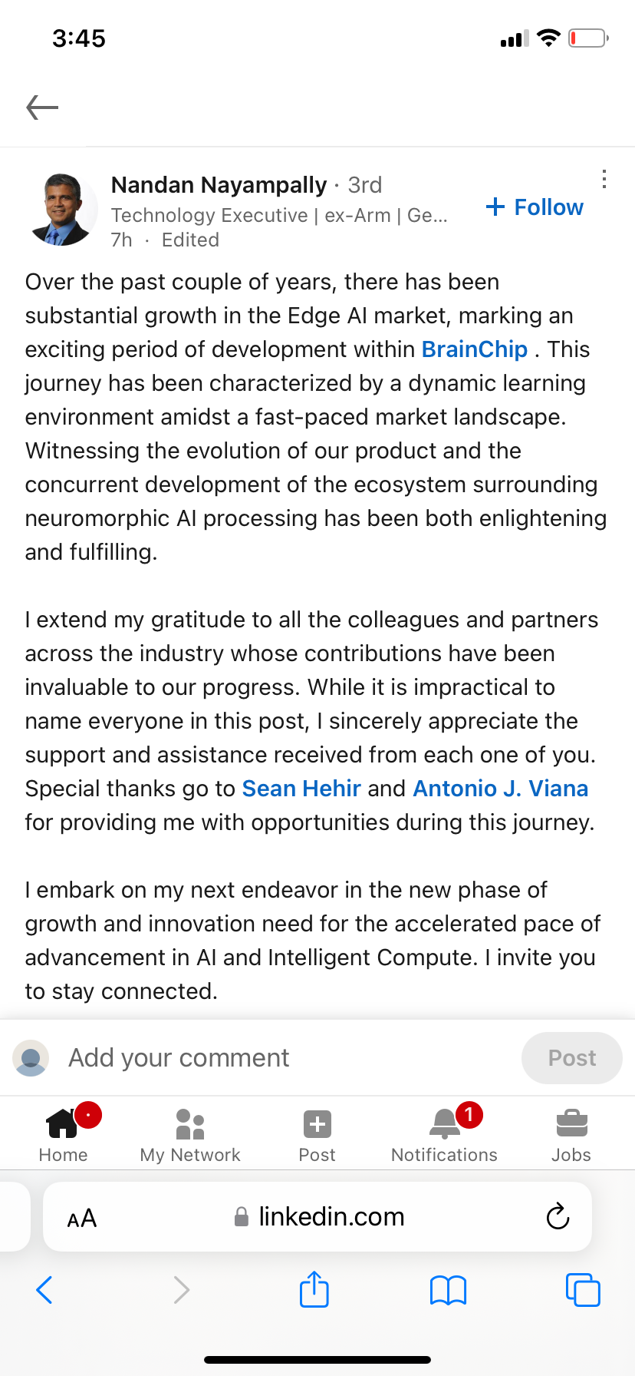The image size is (635, 1376).
Task: Open the BrainChip company link
Action: point(475,349)
